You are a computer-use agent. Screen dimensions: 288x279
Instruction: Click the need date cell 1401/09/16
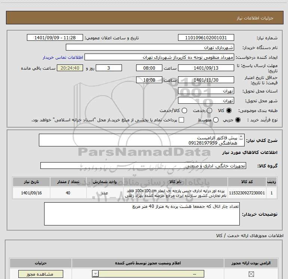point(31,193)
